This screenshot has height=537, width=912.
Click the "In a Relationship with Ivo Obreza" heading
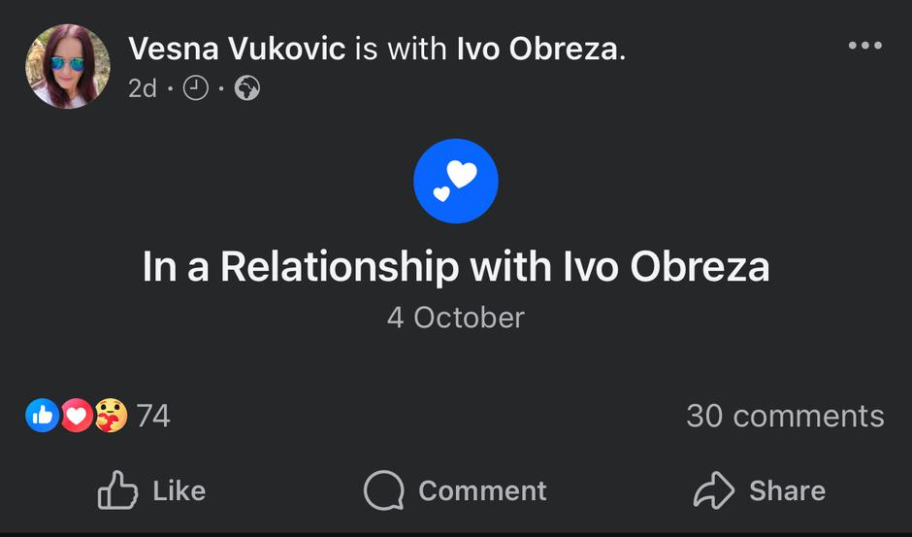(x=455, y=267)
